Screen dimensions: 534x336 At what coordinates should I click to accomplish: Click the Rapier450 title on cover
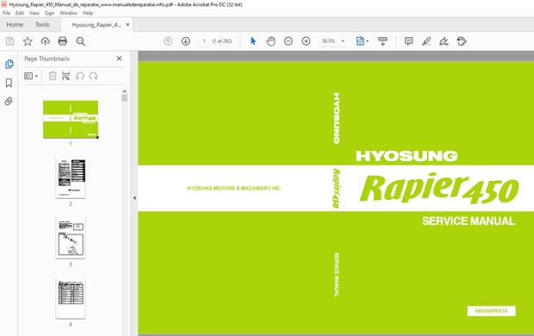pyautogui.click(x=439, y=188)
